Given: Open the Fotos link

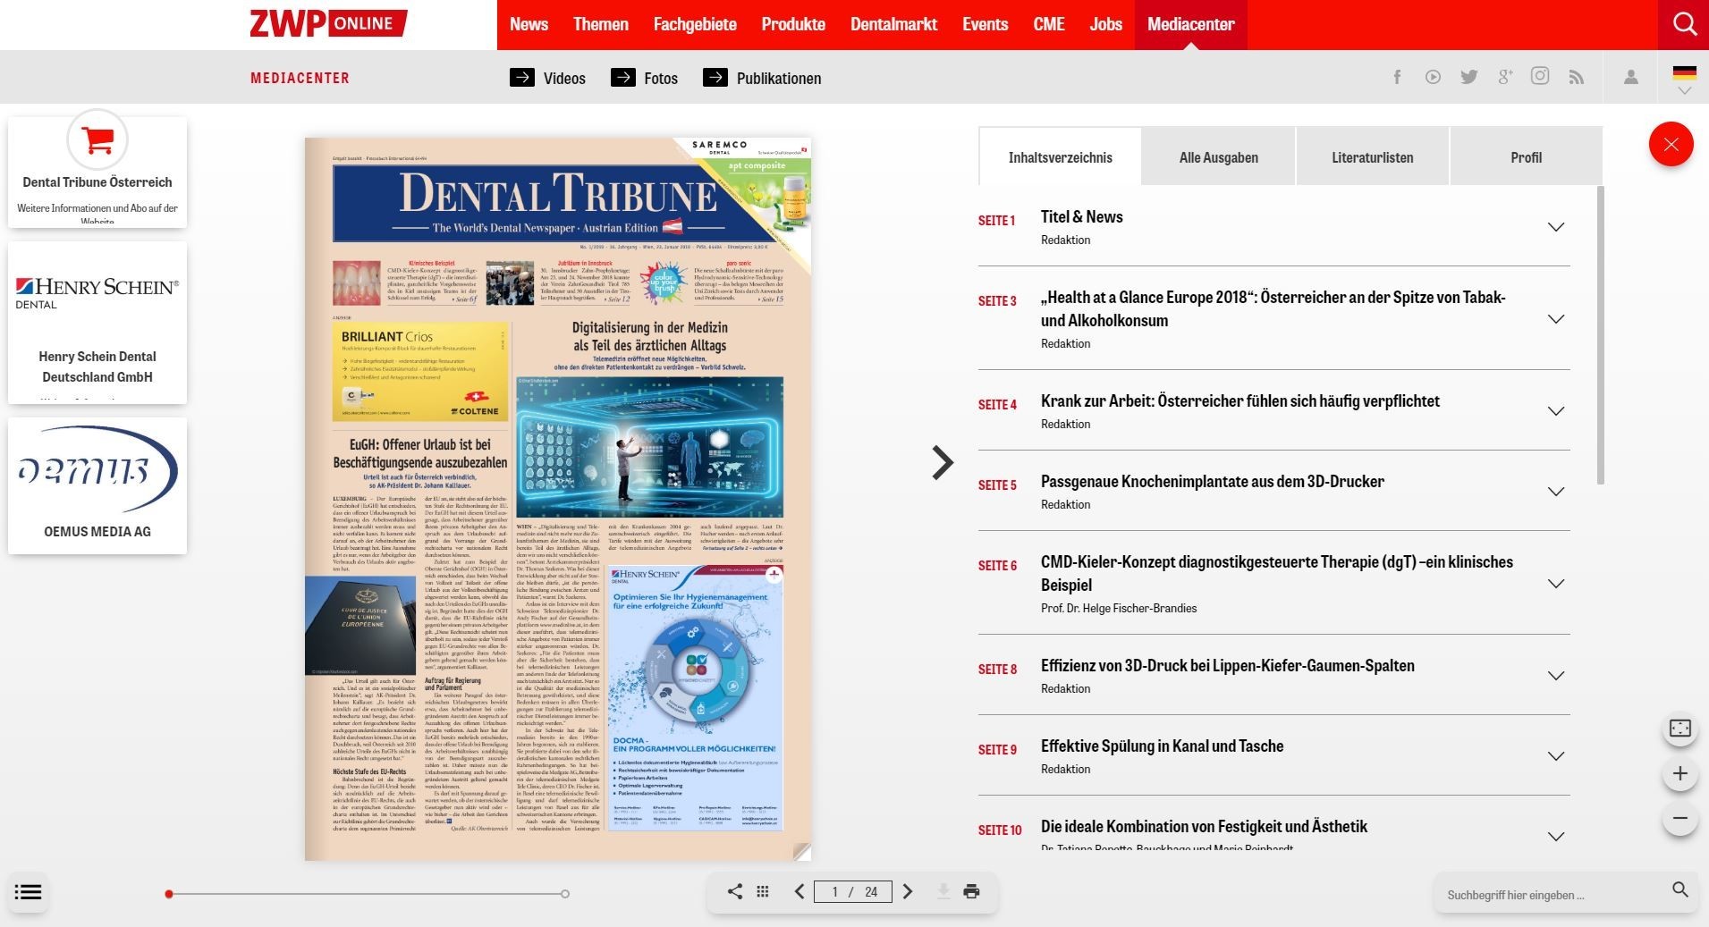Looking at the screenshot, I should pyautogui.click(x=644, y=78).
